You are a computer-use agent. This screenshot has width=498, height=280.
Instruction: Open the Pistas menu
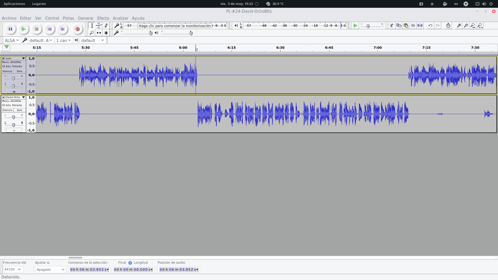click(x=68, y=18)
